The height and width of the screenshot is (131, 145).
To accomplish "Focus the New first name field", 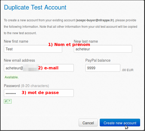I will click(x=33, y=49).
